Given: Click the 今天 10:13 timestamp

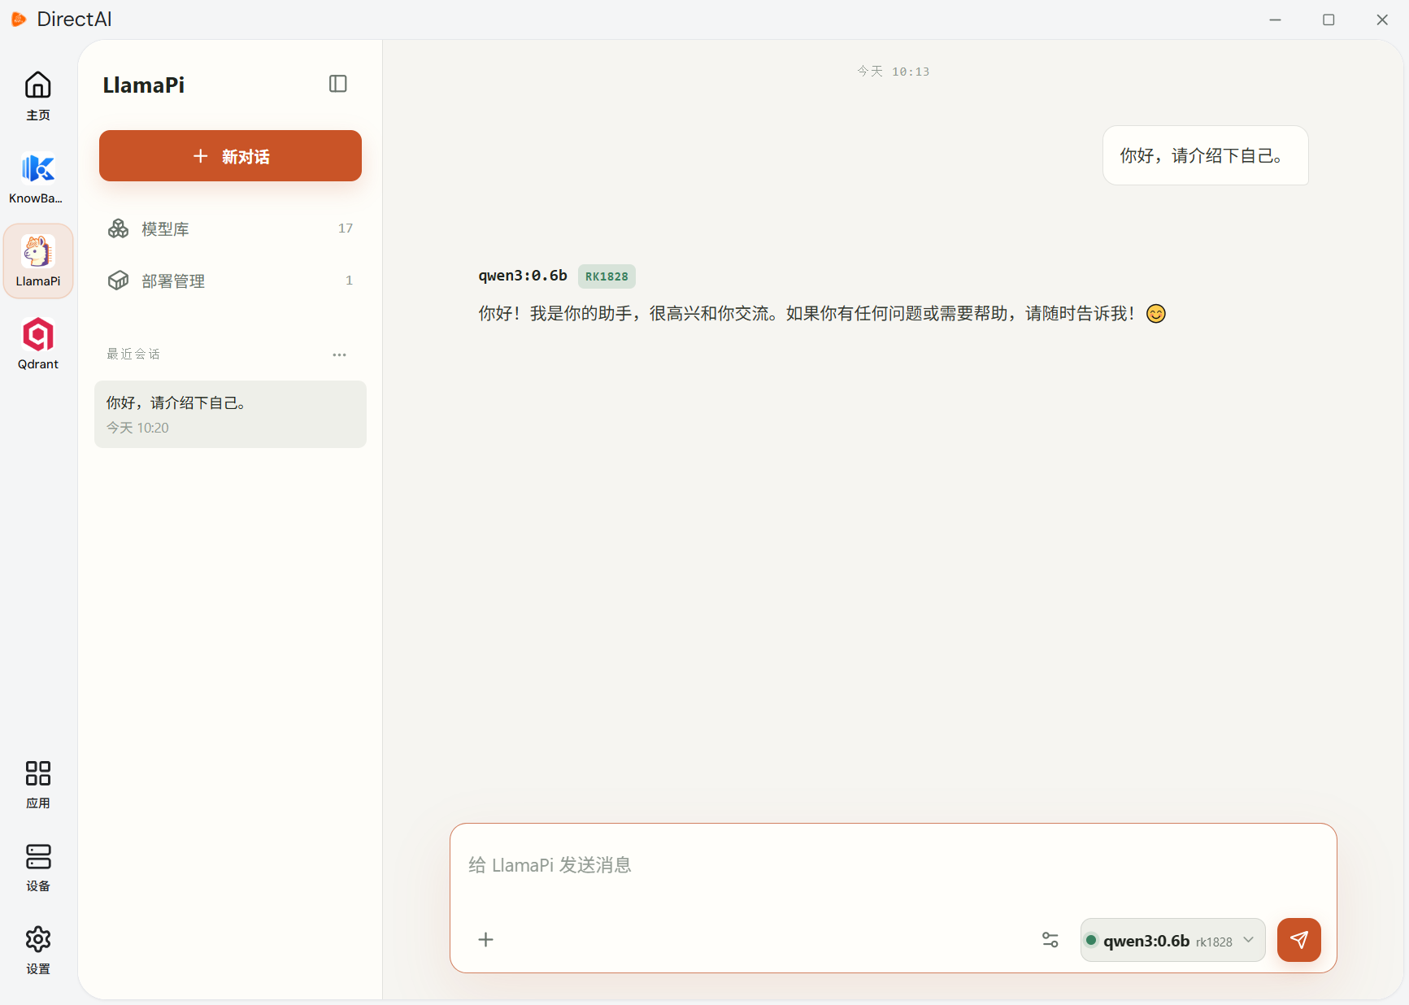Looking at the screenshot, I should pos(893,72).
